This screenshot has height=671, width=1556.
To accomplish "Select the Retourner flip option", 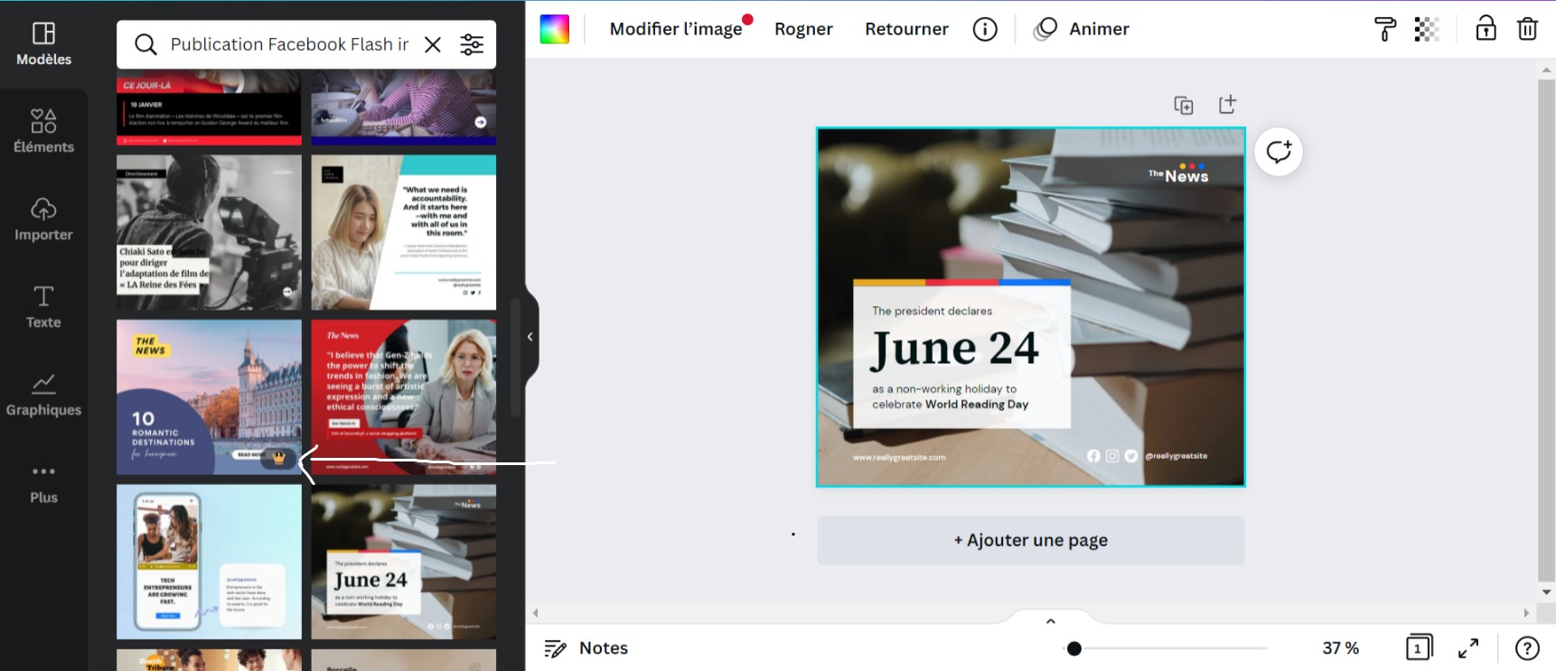I will click(906, 29).
